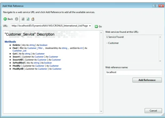This screenshot has width=165, height=118.
Task: Click the Go label next to URL
Action: click(x=100, y=26)
